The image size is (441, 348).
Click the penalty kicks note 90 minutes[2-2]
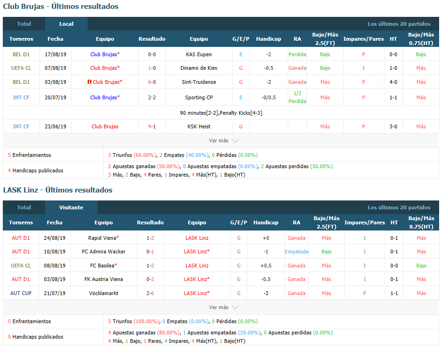[x=221, y=113]
